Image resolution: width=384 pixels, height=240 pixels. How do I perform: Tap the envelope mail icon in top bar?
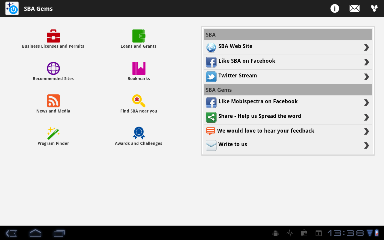click(x=355, y=8)
